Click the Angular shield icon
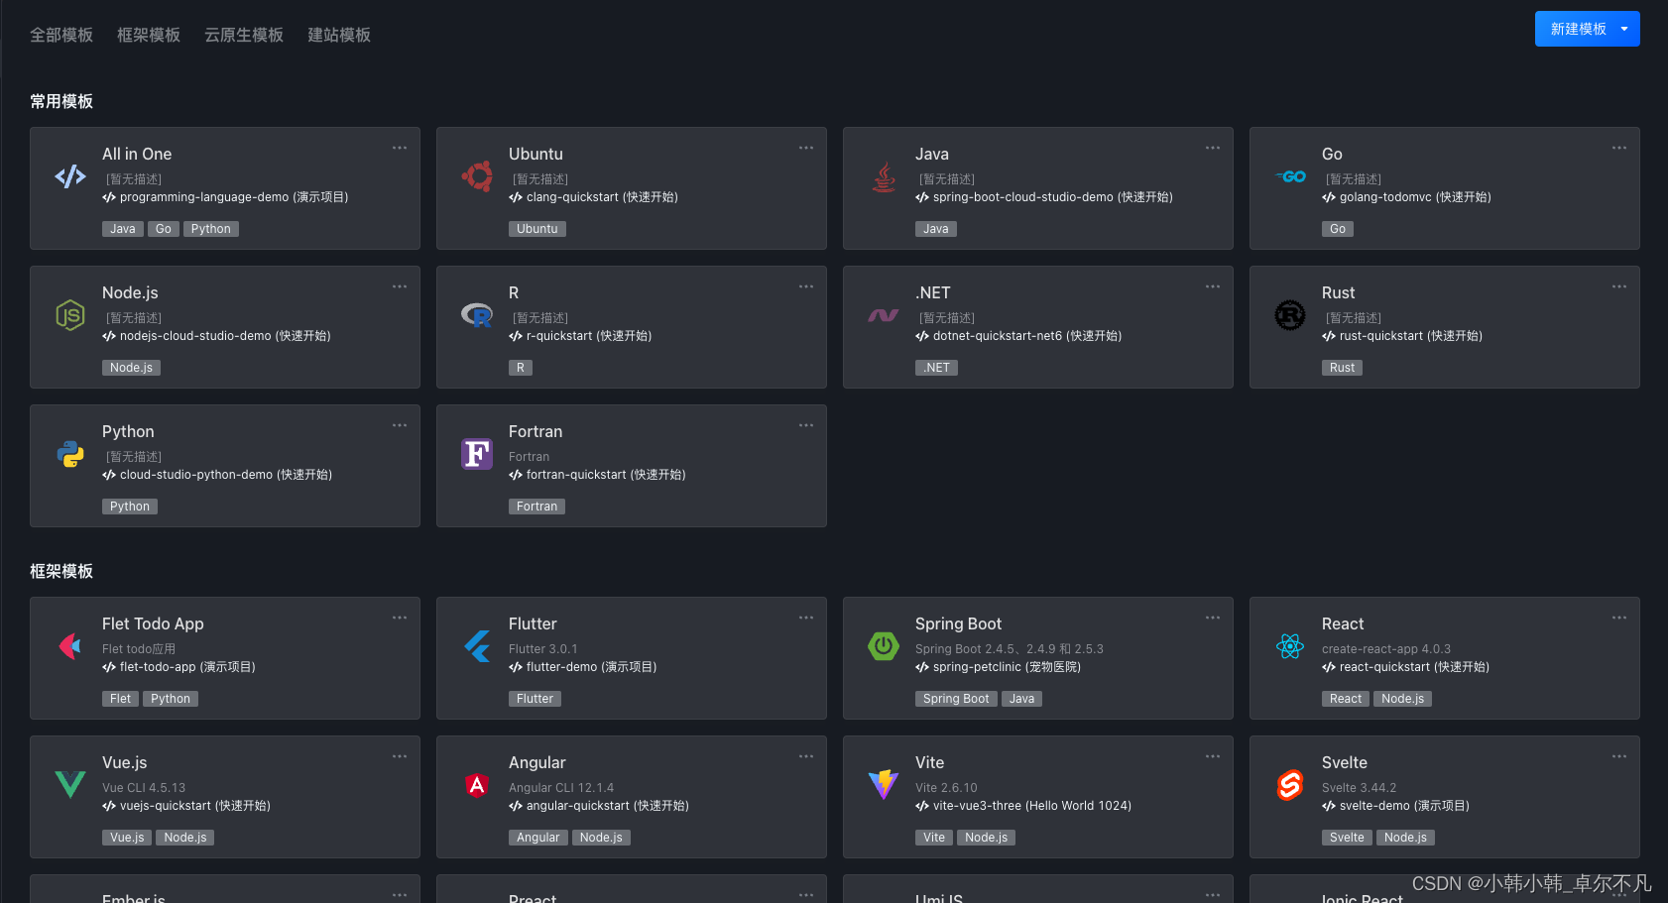The width and height of the screenshot is (1668, 903). [x=477, y=785]
